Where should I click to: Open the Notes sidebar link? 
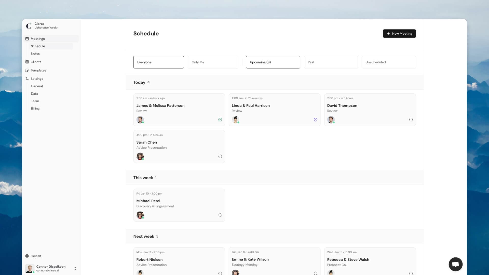(35, 53)
